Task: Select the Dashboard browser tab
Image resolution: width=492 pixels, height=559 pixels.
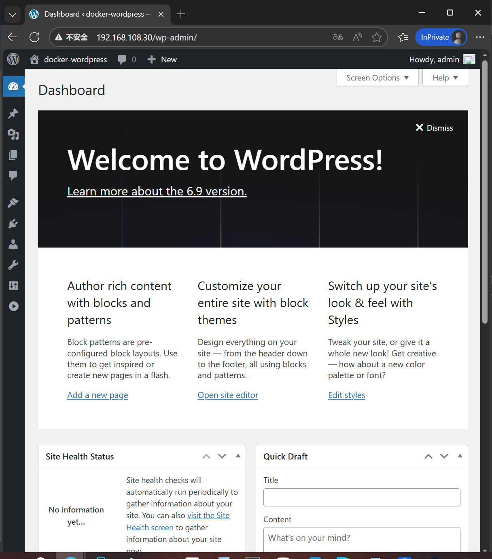Action: (x=97, y=14)
